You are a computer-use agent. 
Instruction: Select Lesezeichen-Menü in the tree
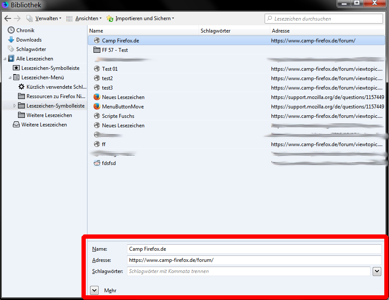42,77
